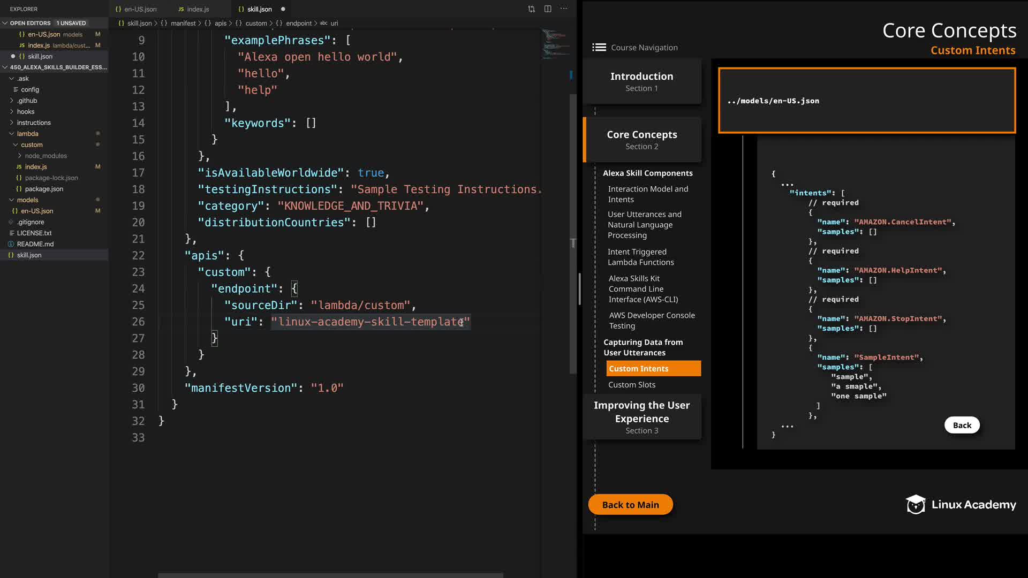
Task: Click the Back to Main button
Action: 630,505
